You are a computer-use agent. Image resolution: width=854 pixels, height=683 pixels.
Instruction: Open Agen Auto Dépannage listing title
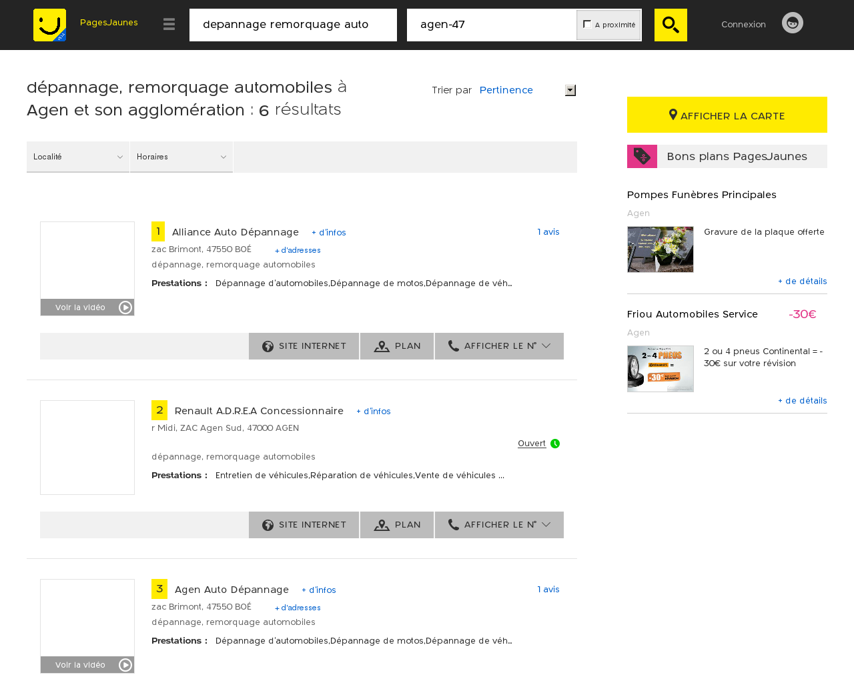point(232,590)
